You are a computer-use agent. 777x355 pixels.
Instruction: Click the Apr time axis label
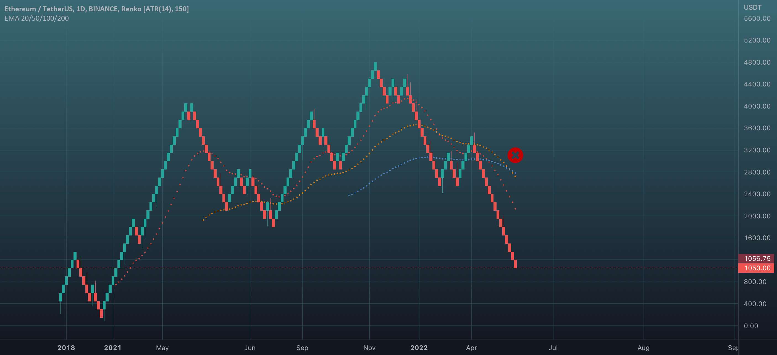click(x=471, y=348)
